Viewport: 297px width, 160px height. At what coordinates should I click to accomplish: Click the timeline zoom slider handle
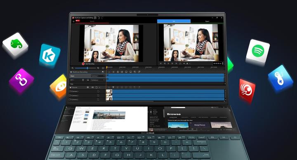point(87,68)
